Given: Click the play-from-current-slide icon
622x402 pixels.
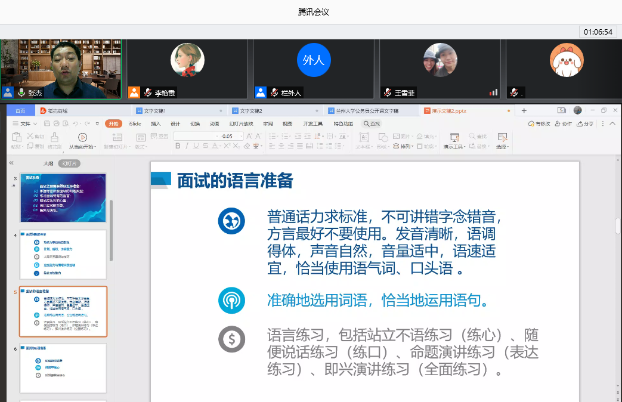Looking at the screenshot, I should click(82, 137).
